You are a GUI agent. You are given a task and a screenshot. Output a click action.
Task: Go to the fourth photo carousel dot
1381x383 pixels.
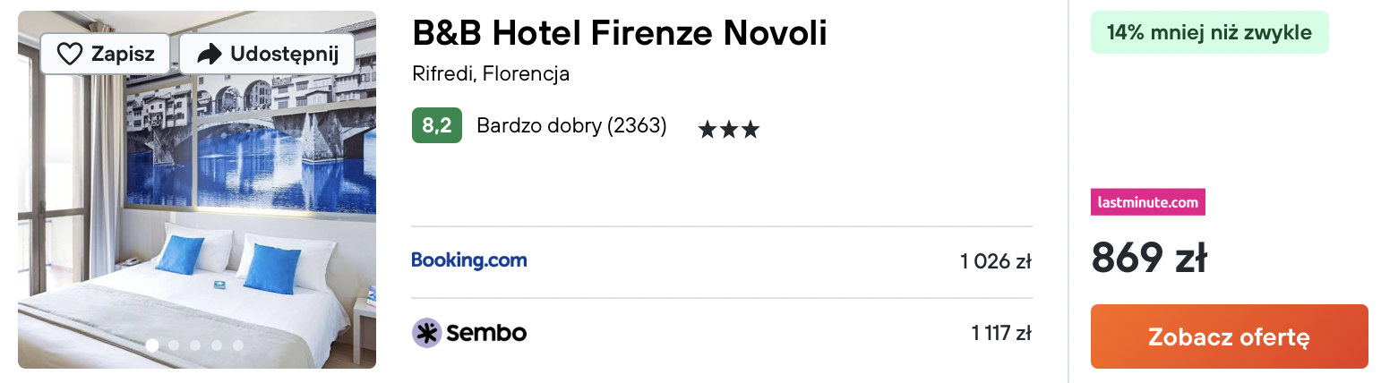click(217, 345)
